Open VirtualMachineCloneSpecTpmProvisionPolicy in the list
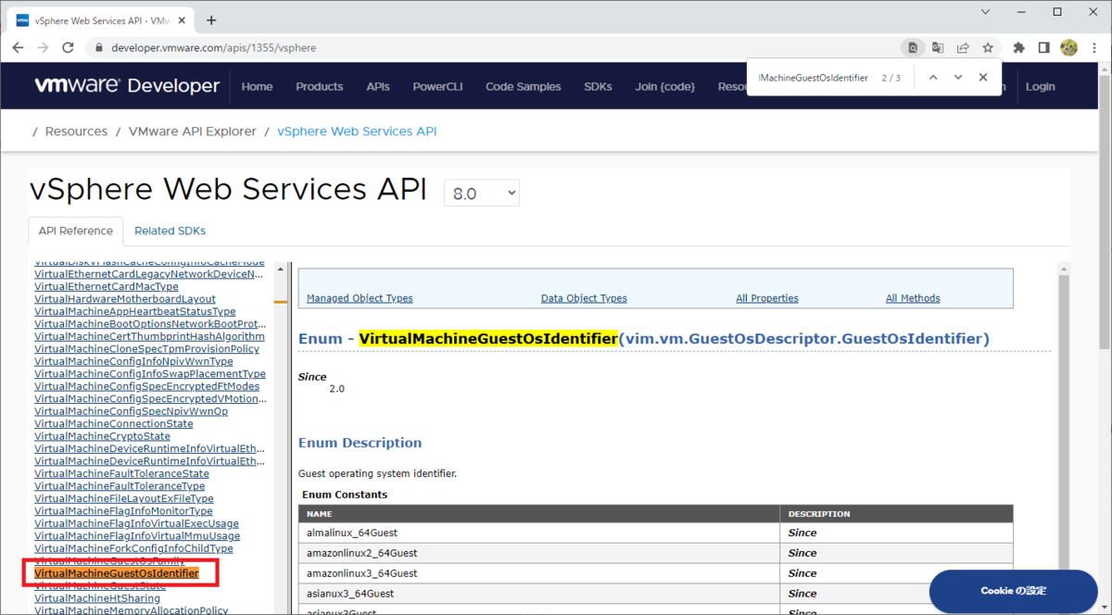Screen dimensions: 1112x615 click(146, 349)
